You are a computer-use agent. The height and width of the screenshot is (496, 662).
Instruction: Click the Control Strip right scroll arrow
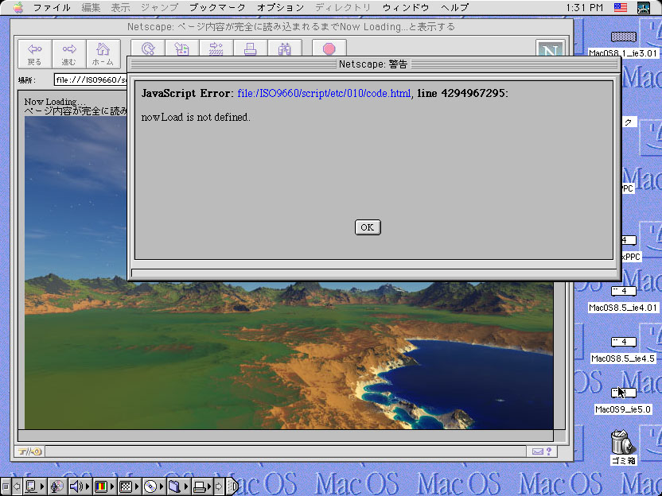[x=219, y=486]
